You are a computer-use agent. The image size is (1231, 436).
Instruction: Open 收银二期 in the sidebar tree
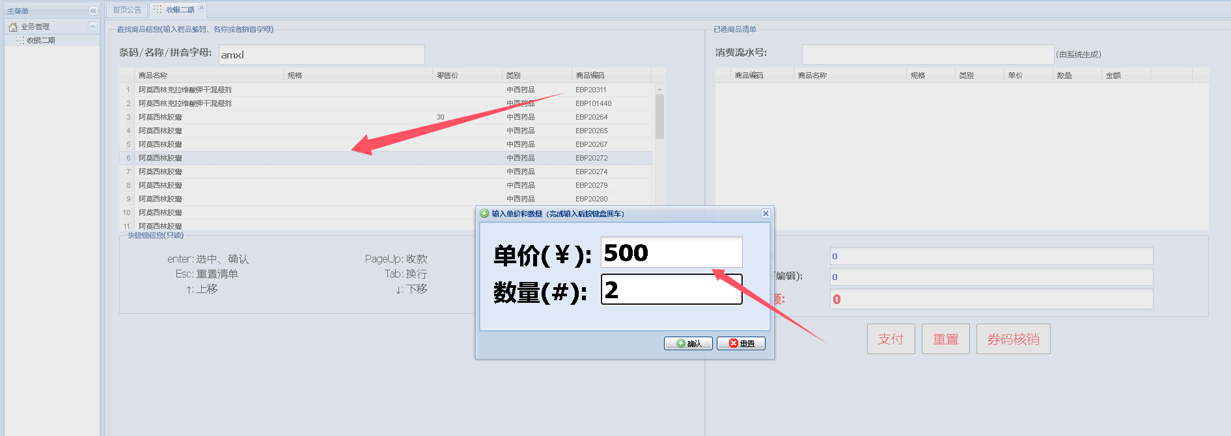coord(40,40)
